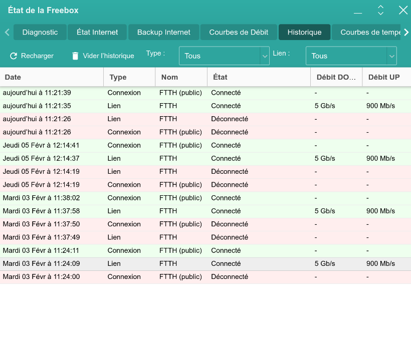This screenshot has width=411, height=337.
Task: Click the Recharger button label
Action: tap(37, 56)
